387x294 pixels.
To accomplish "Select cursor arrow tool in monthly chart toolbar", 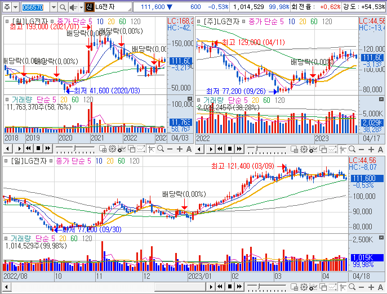I will point(152,149).
